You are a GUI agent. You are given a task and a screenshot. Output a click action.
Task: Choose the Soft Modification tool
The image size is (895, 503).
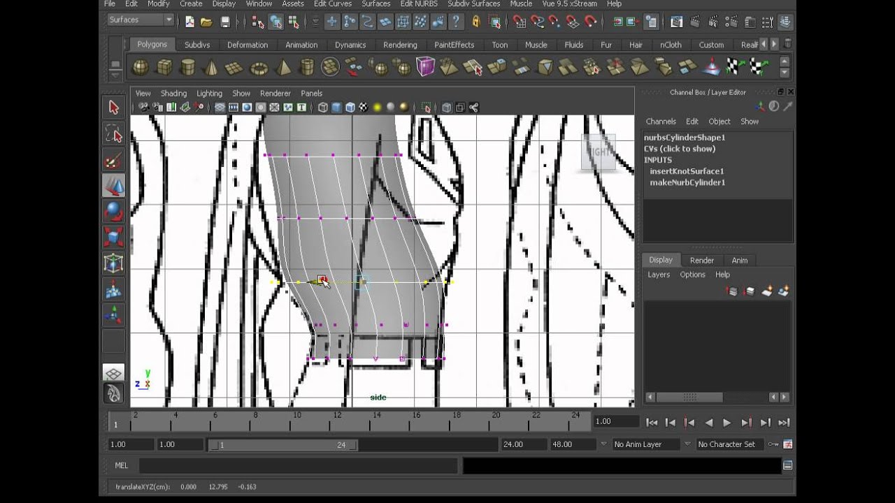click(113, 289)
